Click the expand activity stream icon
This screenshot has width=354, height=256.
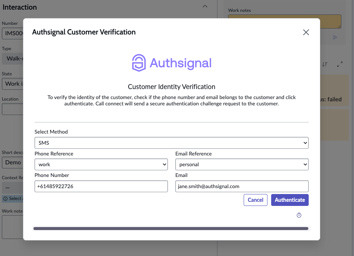click(340, 64)
